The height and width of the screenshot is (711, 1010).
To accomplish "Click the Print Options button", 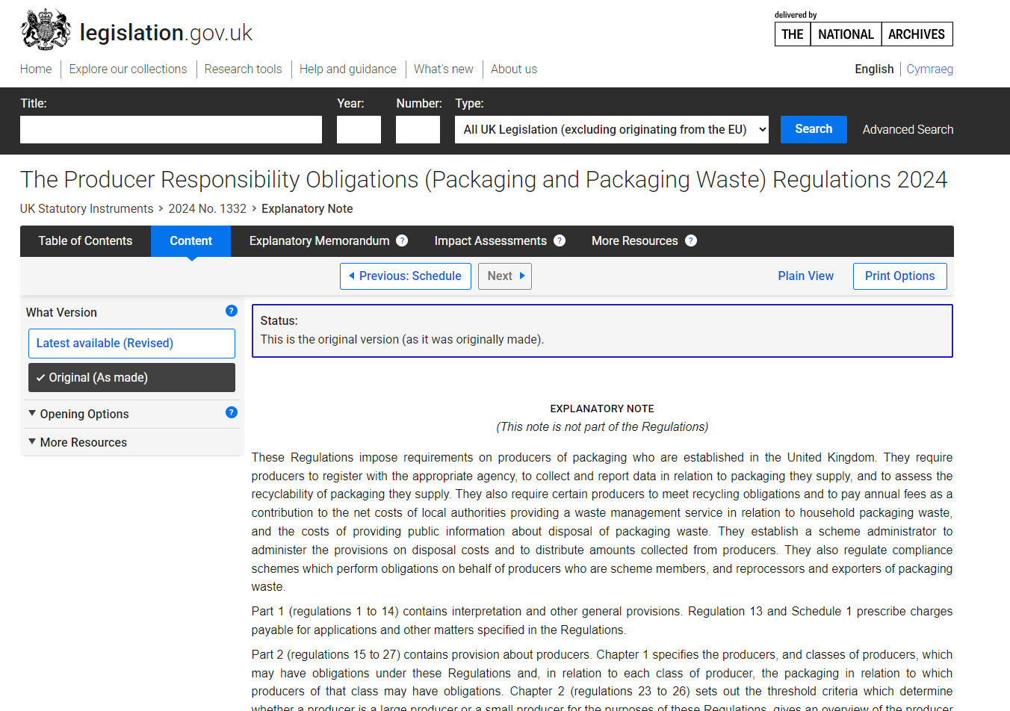I will click(899, 276).
